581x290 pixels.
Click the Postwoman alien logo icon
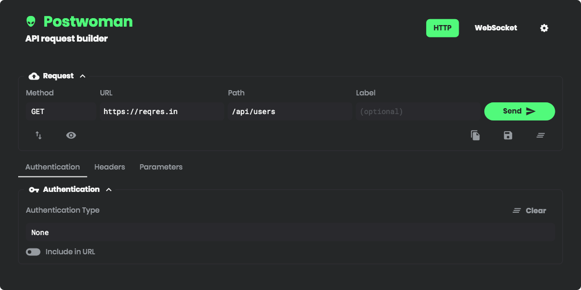point(31,21)
